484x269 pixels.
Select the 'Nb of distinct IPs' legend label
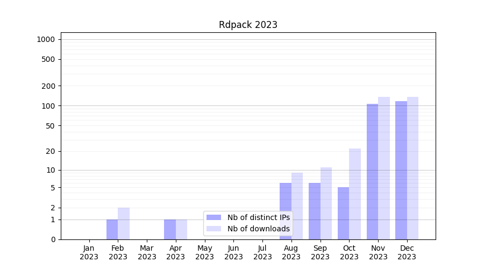pos(258,217)
